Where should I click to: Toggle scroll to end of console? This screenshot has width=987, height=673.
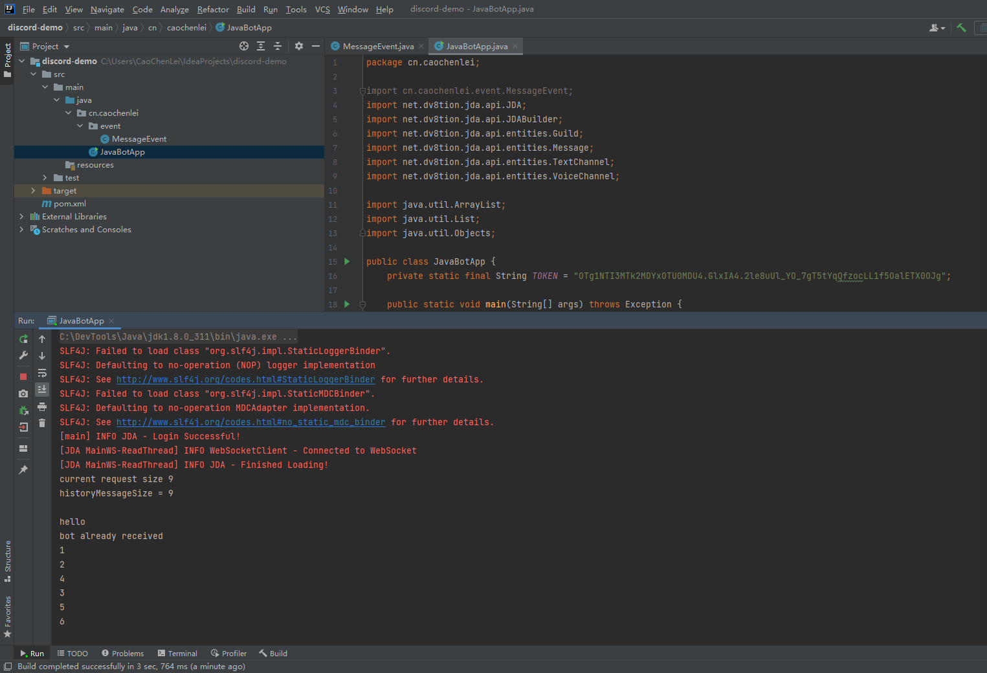tap(42, 389)
